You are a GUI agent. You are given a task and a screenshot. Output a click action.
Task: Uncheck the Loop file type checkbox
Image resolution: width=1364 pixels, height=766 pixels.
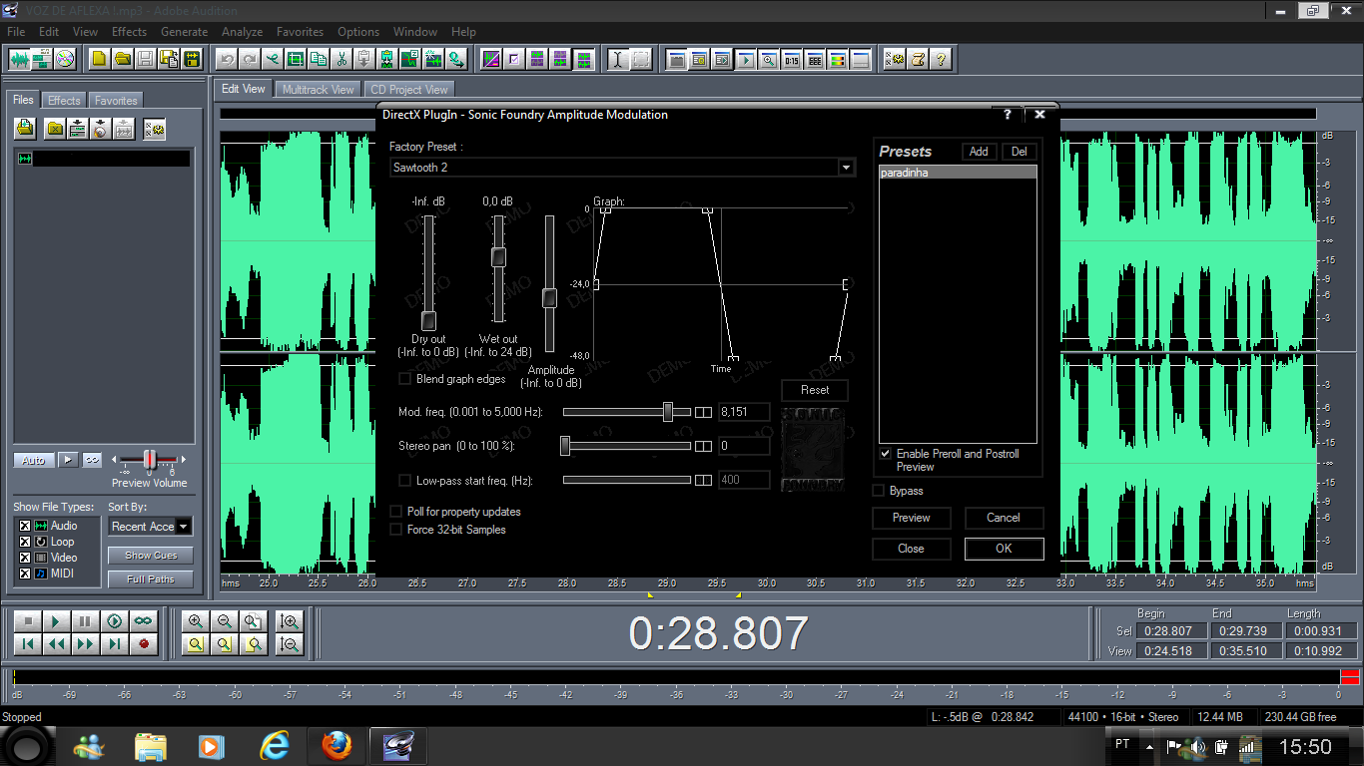(25, 542)
